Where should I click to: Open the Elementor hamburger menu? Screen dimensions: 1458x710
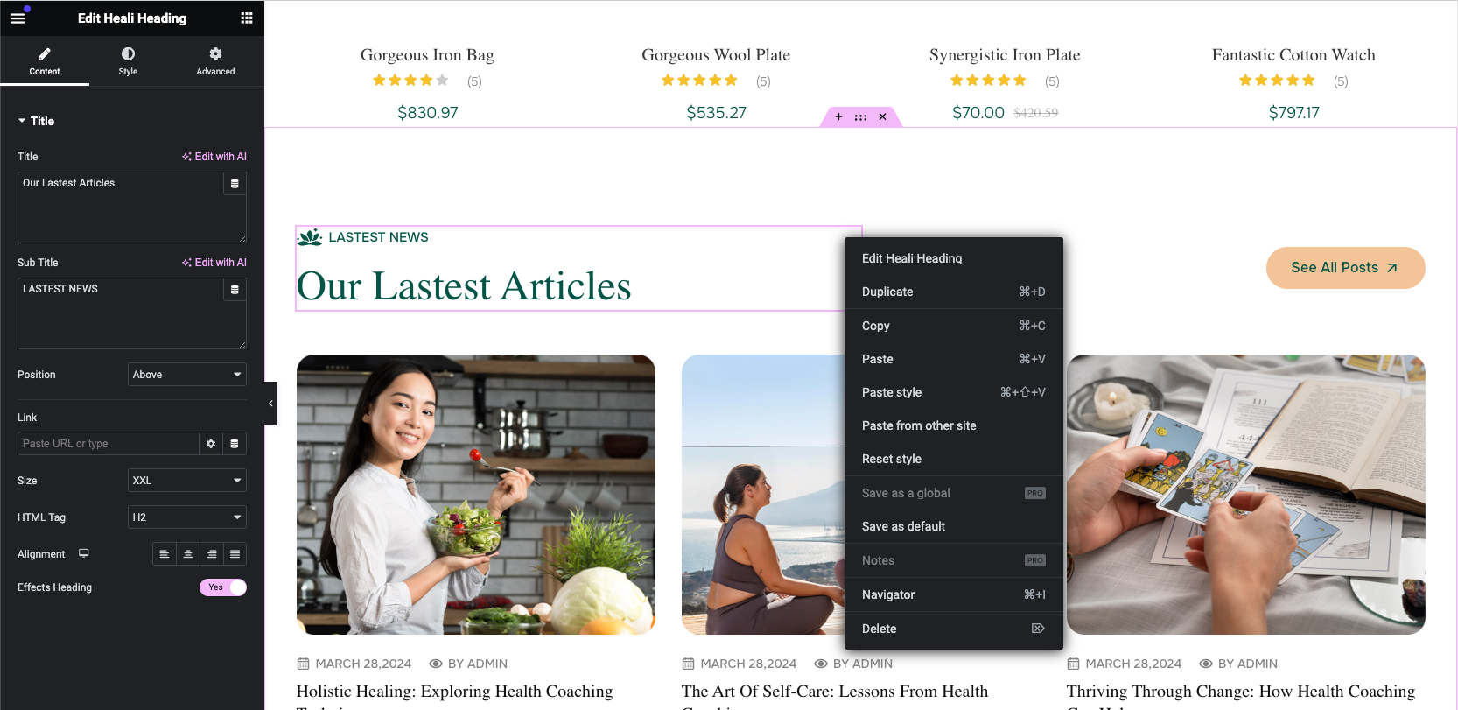coord(18,18)
